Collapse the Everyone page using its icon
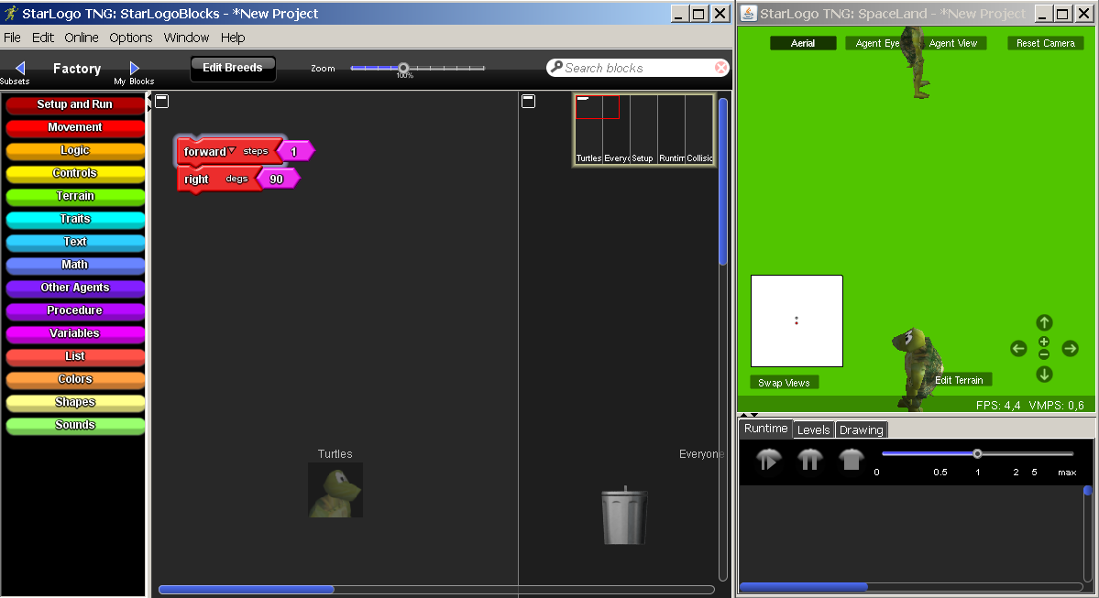The image size is (1099, 598). click(x=529, y=102)
